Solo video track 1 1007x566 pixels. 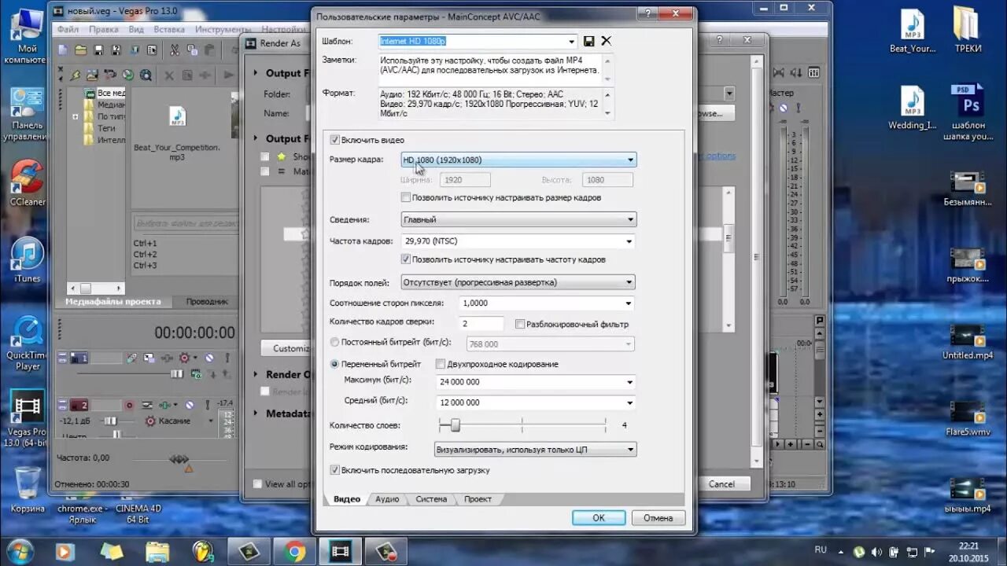(x=227, y=358)
